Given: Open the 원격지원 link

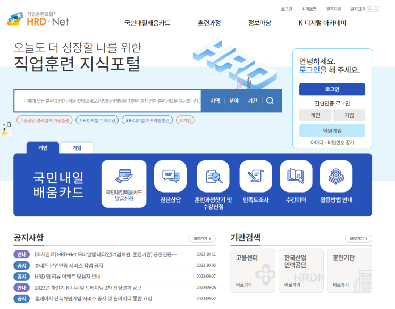Looking at the screenshot, I should coord(333,9).
